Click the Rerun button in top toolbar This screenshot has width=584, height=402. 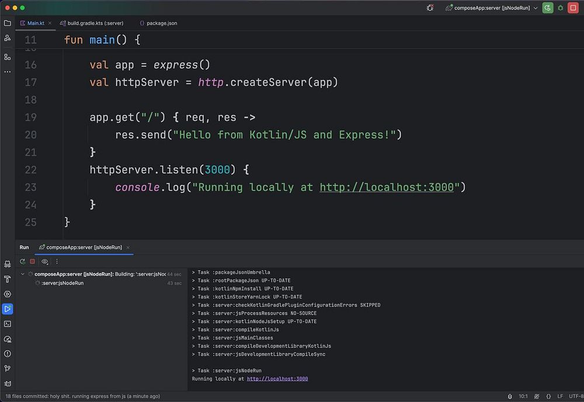click(x=547, y=8)
